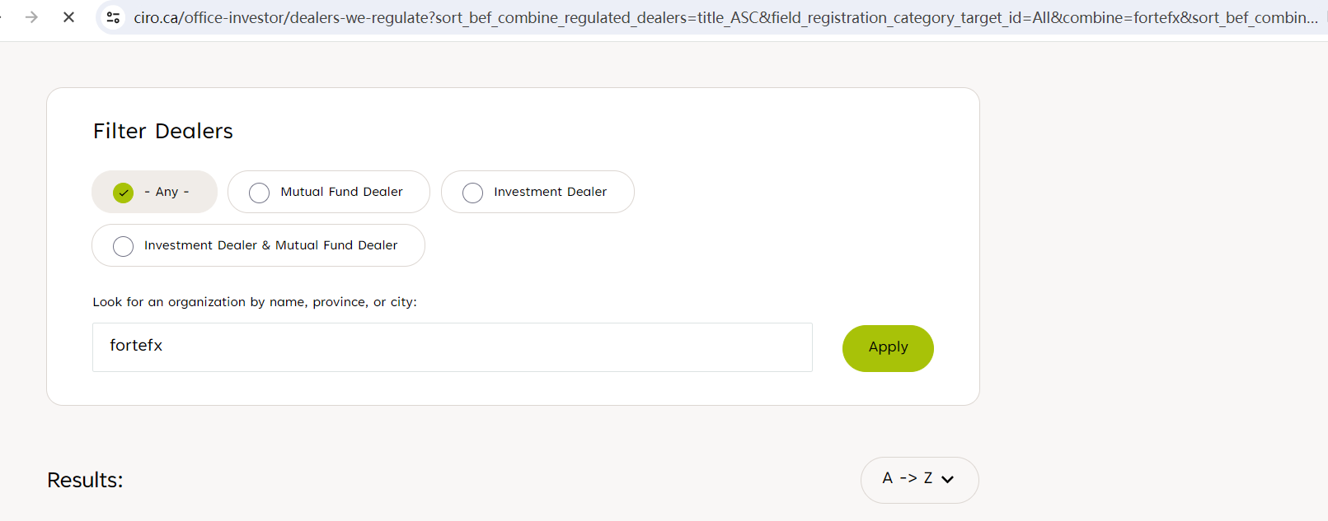This screenshot has height=521, width=1328.
Task: Click the green checkmark on Any option
Action: (124, 193)
